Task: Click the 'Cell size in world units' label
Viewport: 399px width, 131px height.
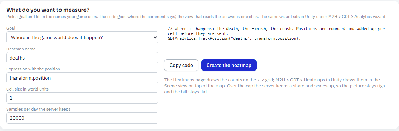Action: click(28, 89)
